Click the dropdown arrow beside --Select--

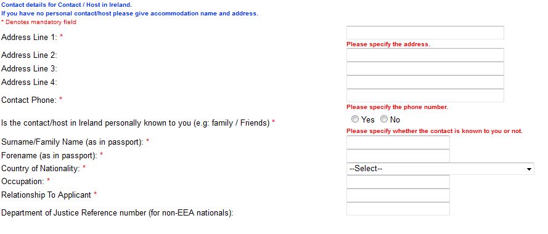point(529,169)
